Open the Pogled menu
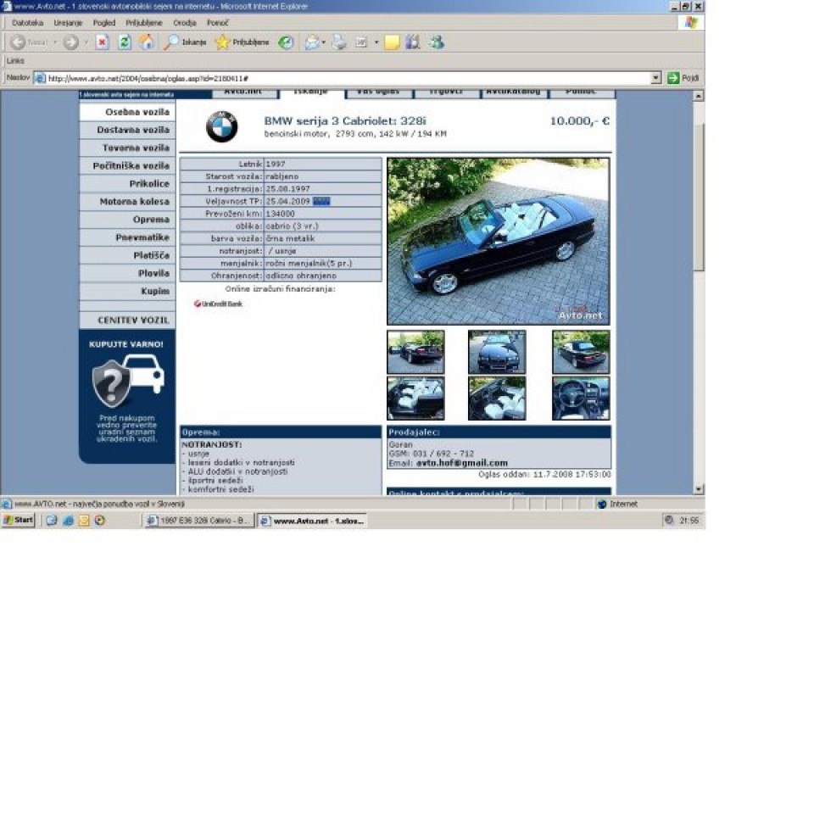This screenshot has height=814, width=814. tap(104, 23)
